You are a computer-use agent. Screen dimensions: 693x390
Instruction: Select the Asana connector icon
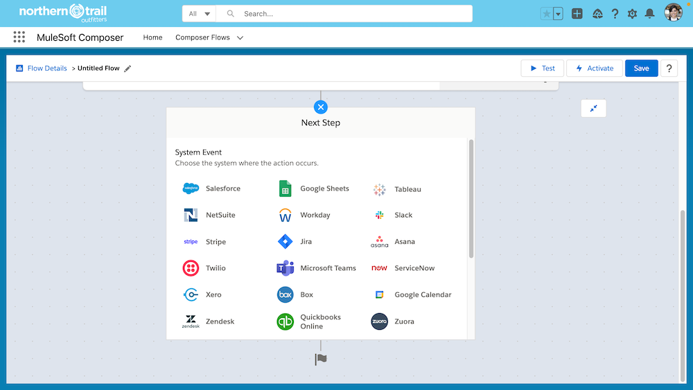tap(379, 242)
